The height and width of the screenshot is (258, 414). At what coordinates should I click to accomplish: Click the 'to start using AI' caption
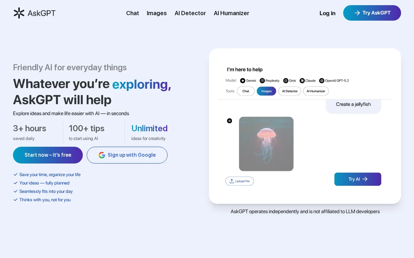[x=83, y=139]
